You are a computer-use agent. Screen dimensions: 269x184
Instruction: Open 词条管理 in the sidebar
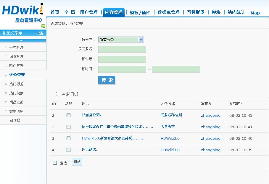(17, 56)
